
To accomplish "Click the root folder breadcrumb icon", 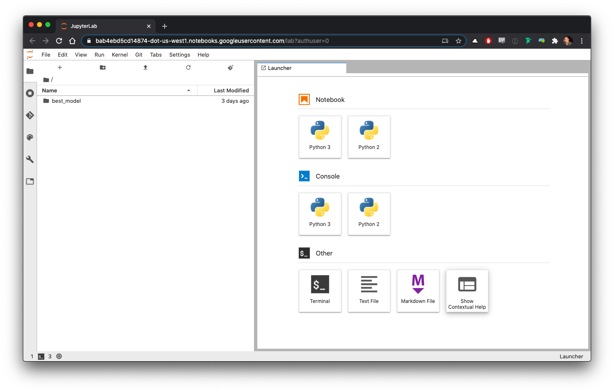I will [46, 80].
